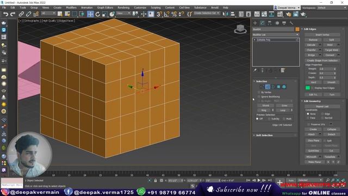Open the Motion command panel tab
The height and width of the screenshot is (196, 348).
point(277,23)
